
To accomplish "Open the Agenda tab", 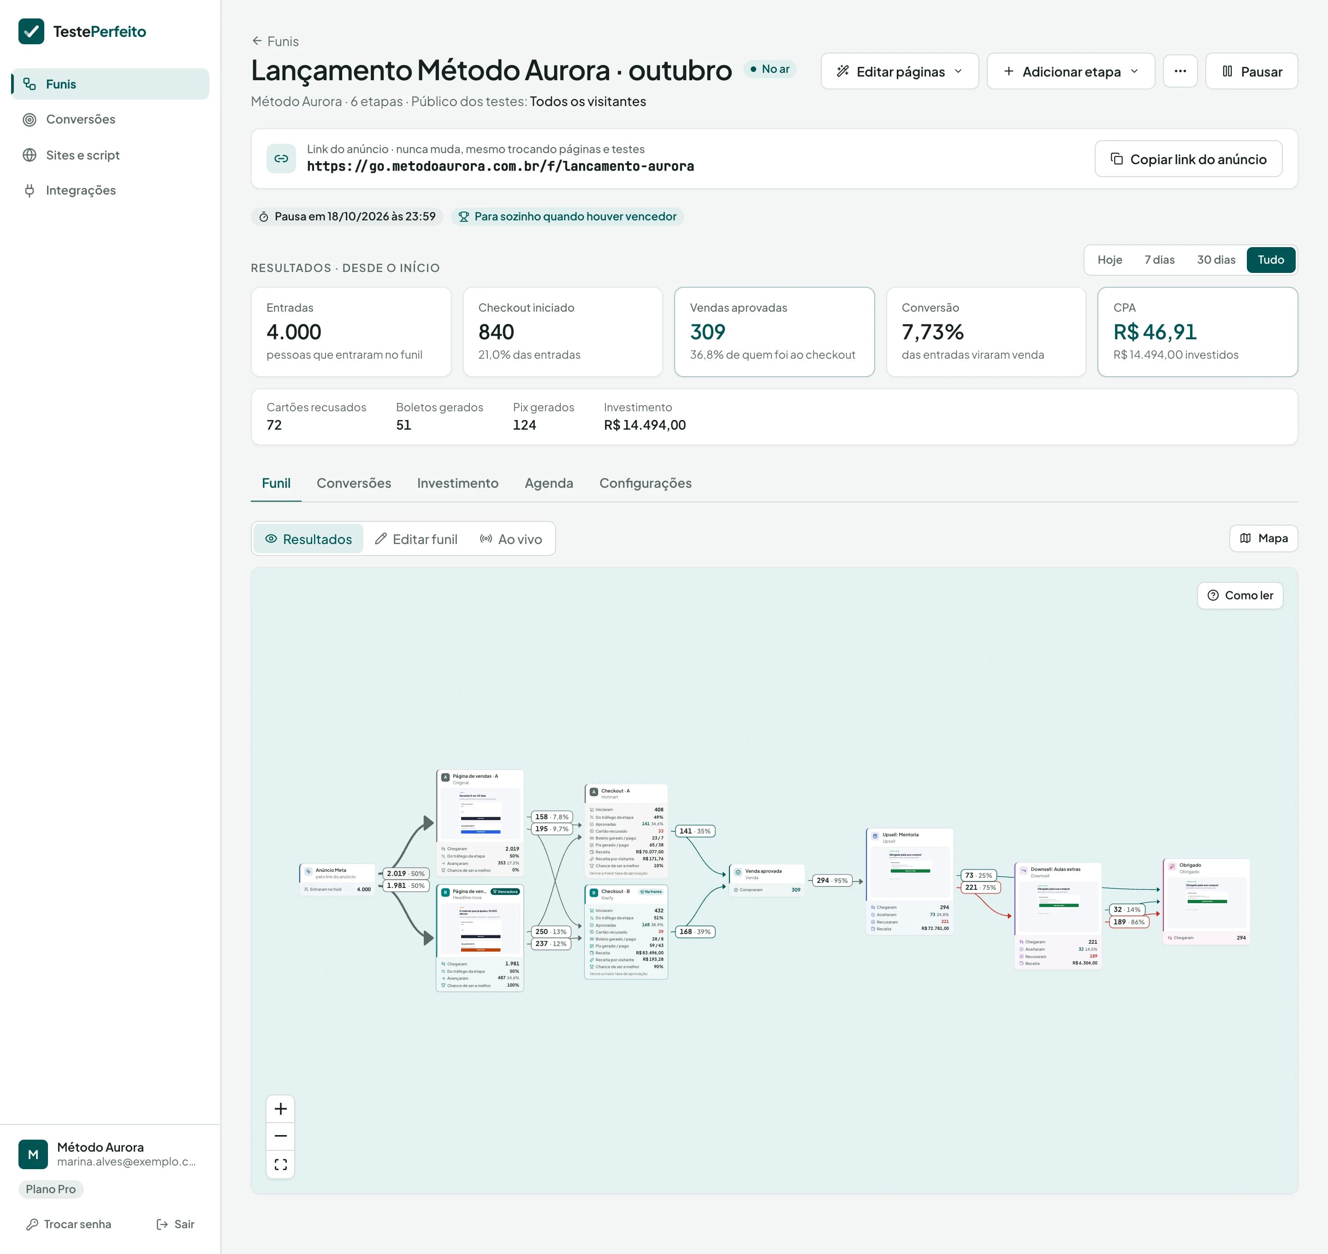I will point(548,483).
